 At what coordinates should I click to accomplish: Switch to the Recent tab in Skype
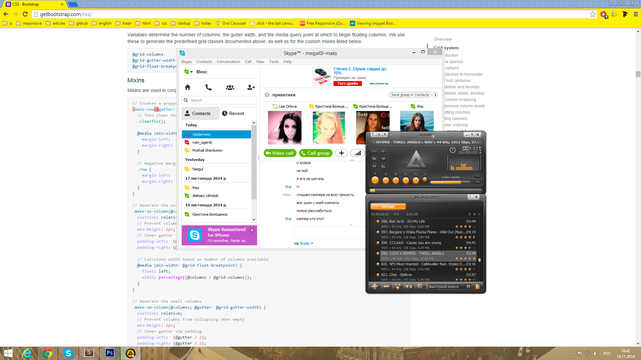click(233, 113)
